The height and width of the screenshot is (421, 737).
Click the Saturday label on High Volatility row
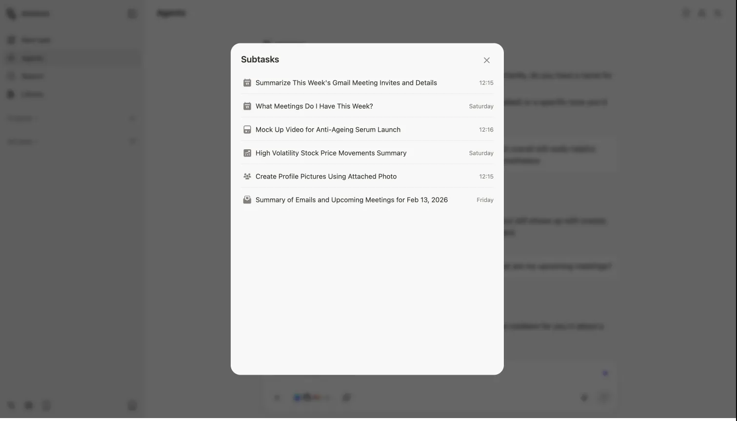(x=481, y=153)
